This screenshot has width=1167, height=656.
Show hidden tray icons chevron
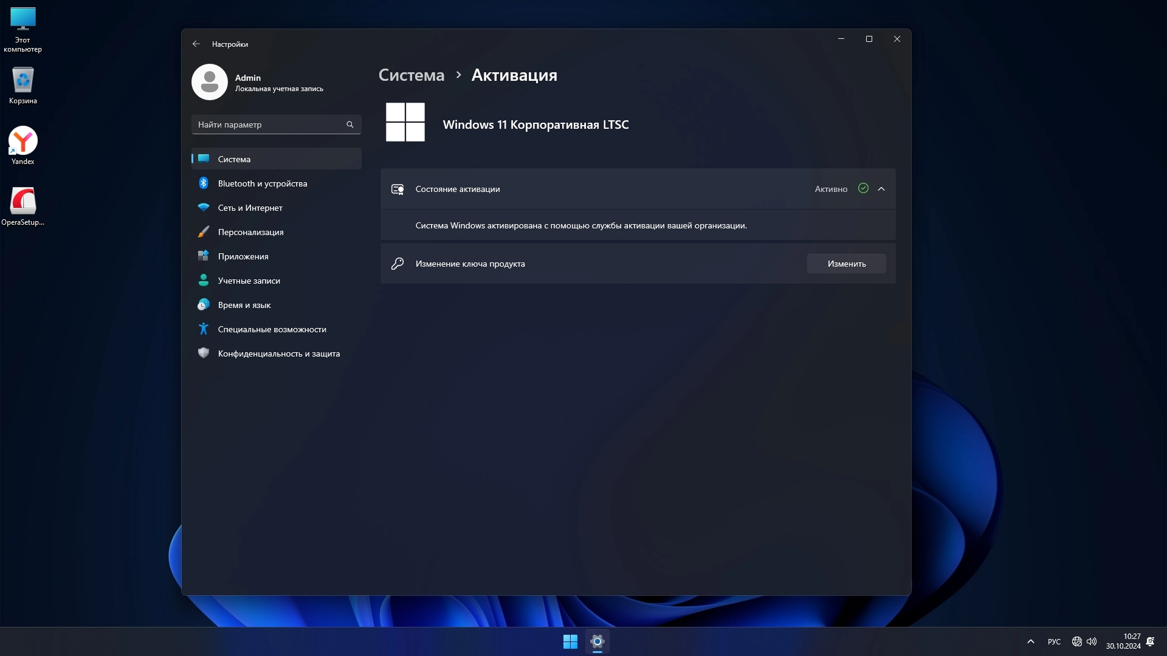click(1031, 641)
